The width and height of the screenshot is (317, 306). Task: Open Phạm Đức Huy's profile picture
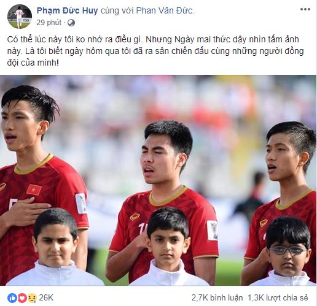pyautogui.click(x=20, y=17)
